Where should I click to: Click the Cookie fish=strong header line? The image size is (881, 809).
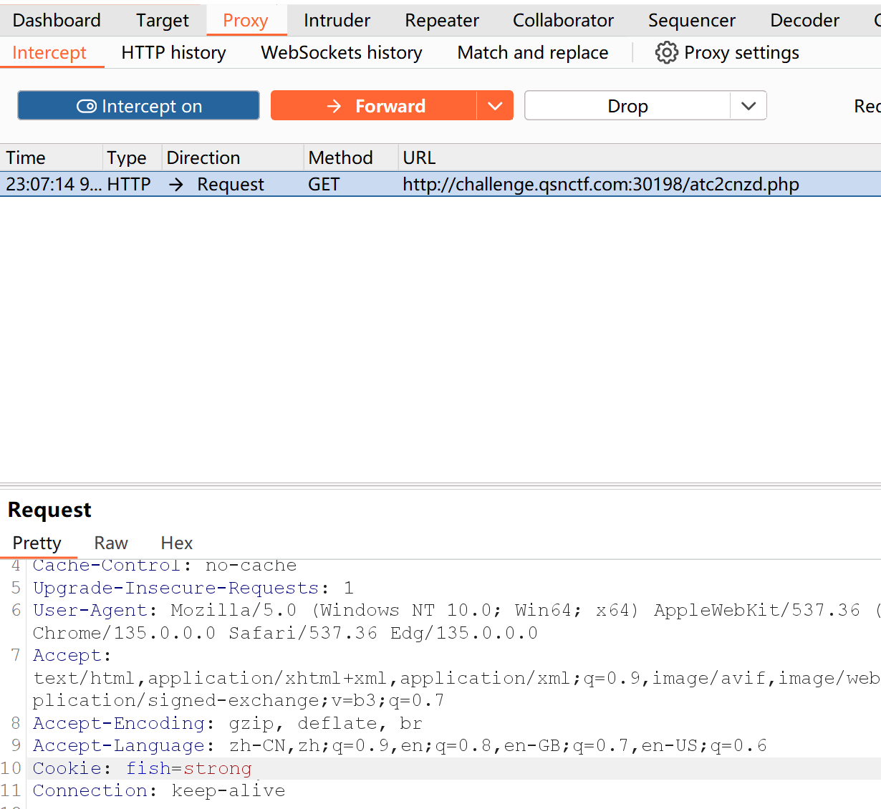(143, 768)
